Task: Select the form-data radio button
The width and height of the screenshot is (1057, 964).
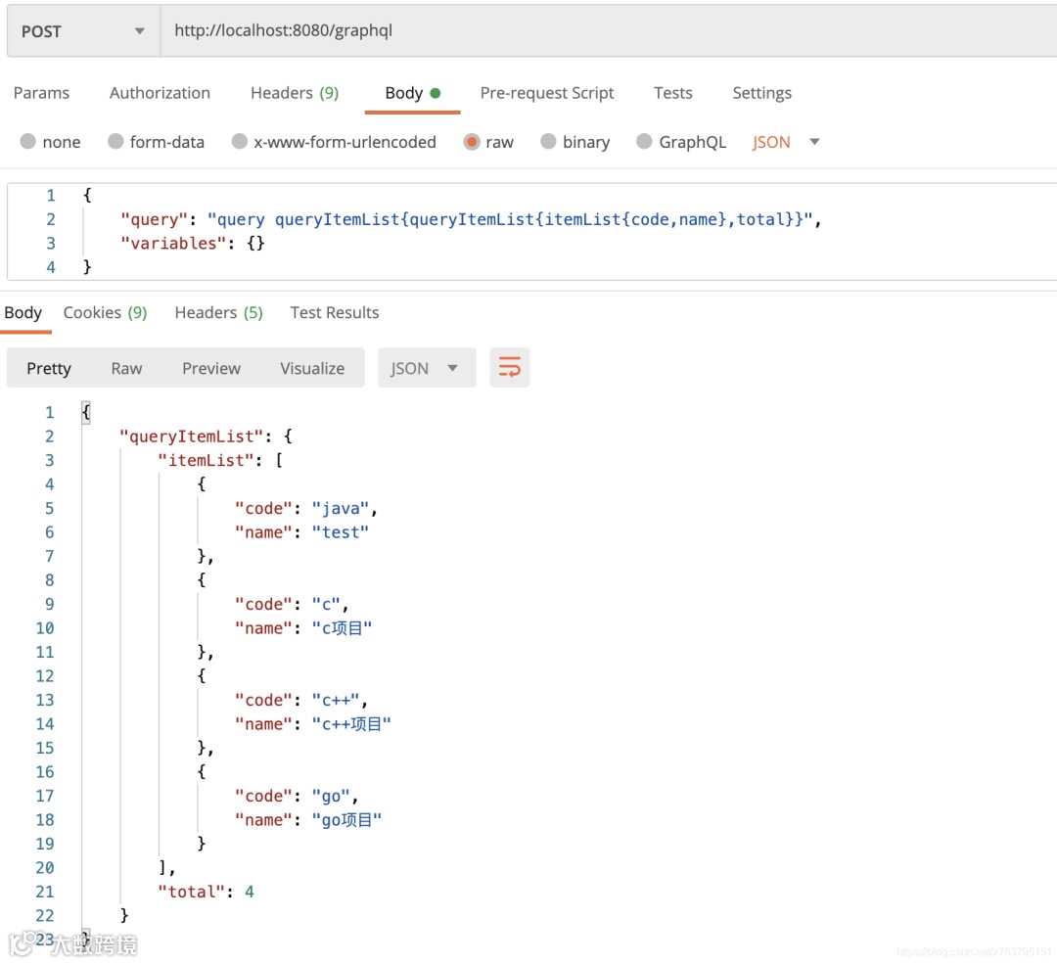Action: 115,142
